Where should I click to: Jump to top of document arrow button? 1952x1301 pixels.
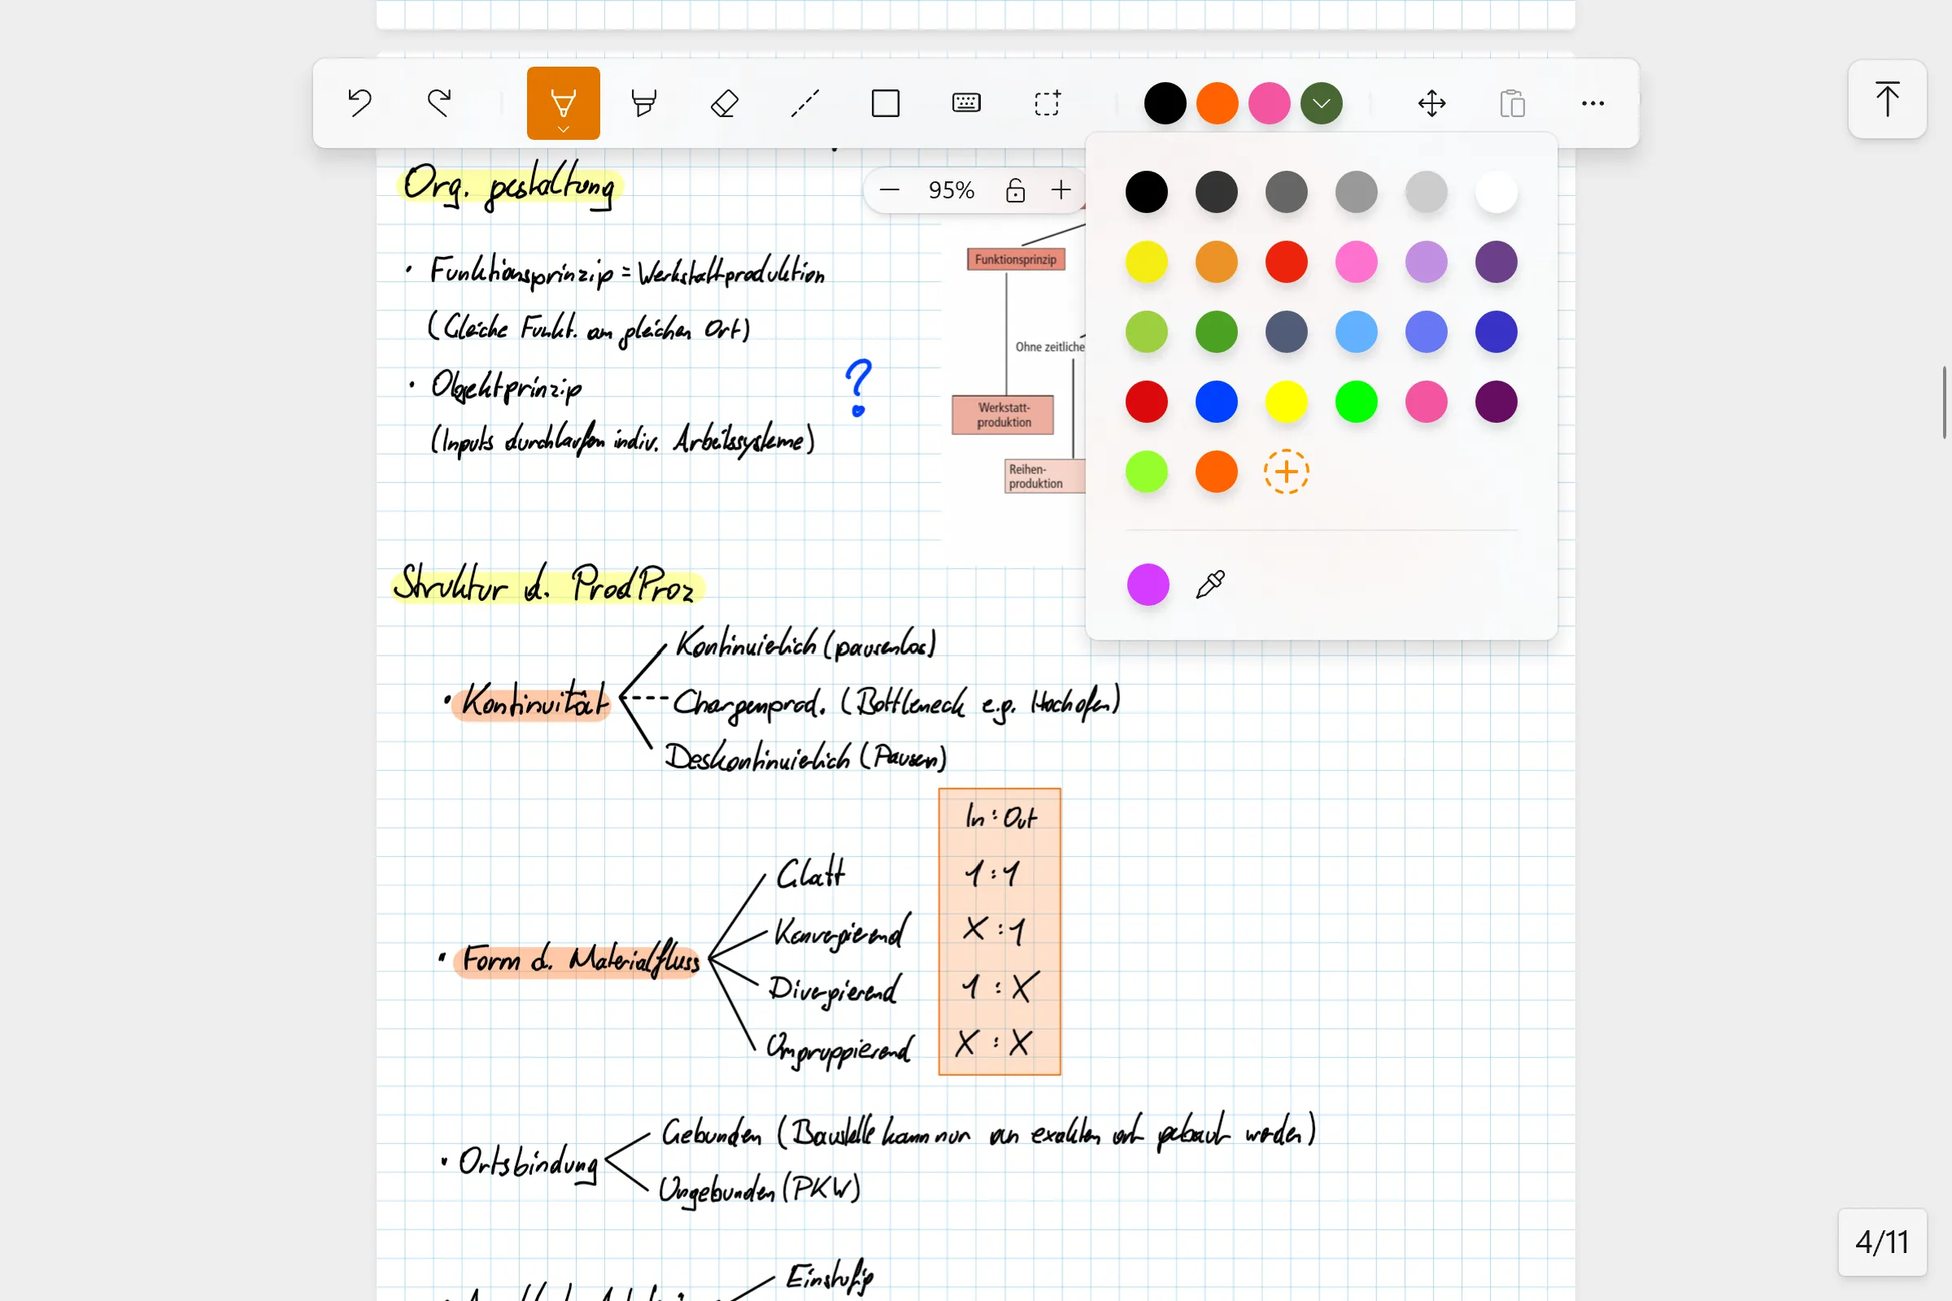click(1886, 98)
